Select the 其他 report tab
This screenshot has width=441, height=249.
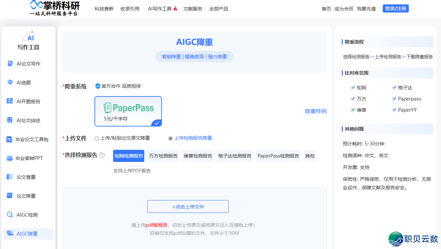click(310, 156)
